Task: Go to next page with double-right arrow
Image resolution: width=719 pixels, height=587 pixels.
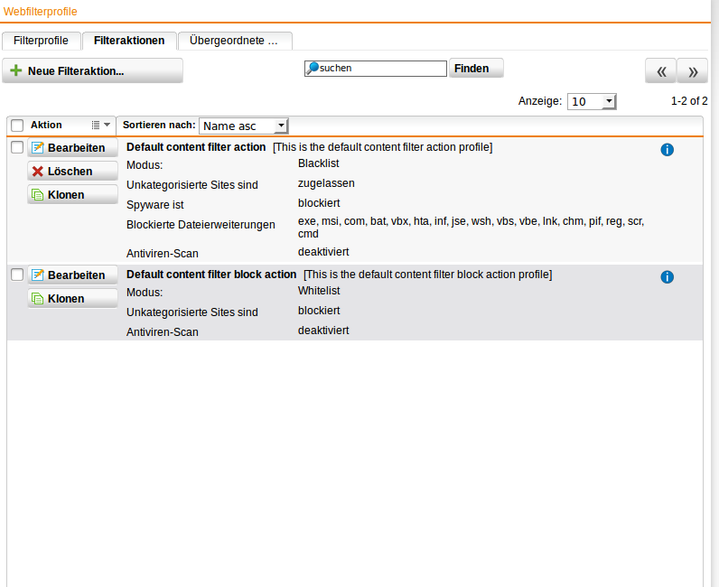Action: [692, 71]
